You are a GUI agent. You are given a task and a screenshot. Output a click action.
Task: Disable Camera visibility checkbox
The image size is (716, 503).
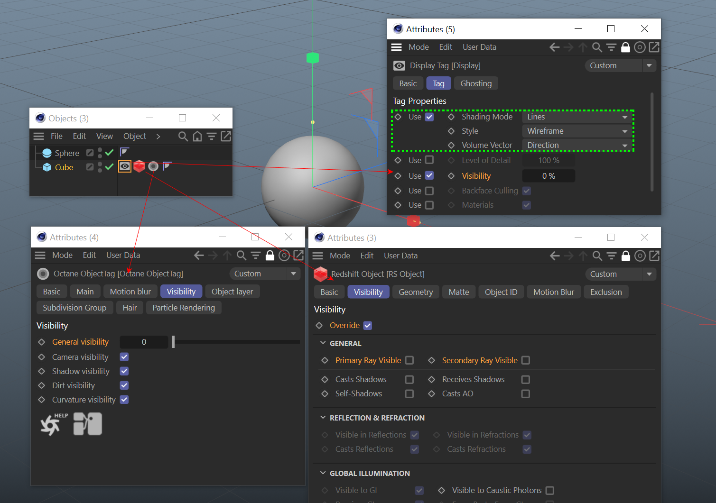[x=124, y=357]
